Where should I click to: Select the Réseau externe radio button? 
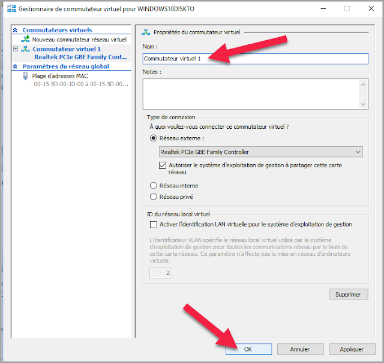pos(154,138)
